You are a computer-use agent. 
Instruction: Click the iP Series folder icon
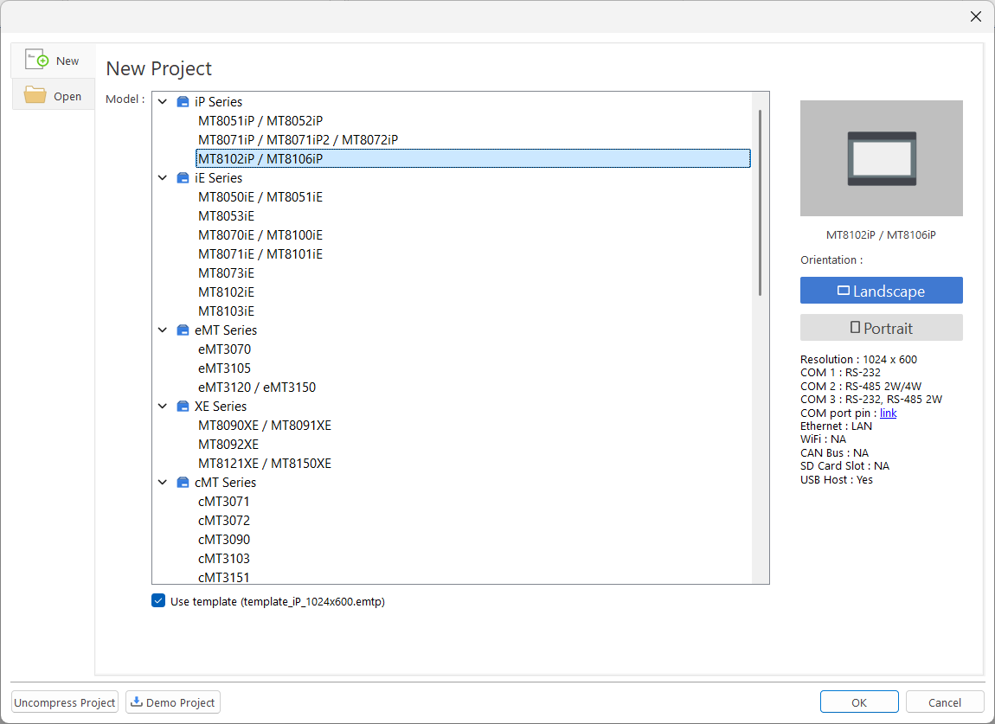[x=183, y=101]
